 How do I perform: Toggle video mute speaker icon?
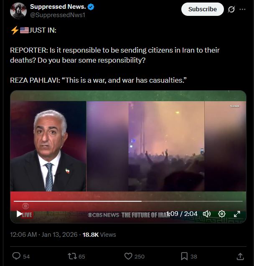tap(207, 214)
